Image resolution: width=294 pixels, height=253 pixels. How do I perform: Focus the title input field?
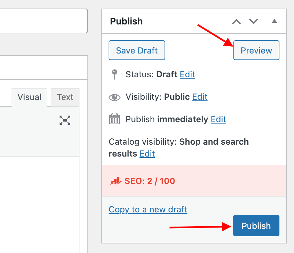click(x=43, y=21)
